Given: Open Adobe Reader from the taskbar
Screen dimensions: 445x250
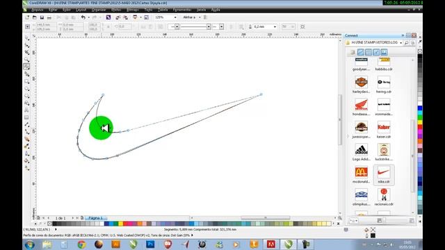Looking at the screenshot, I should point(270,244).
